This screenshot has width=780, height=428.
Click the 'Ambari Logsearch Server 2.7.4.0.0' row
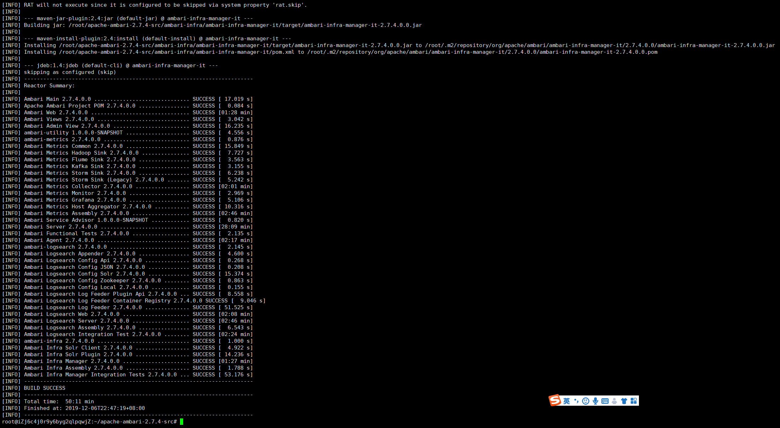click(x=127, y=321)
